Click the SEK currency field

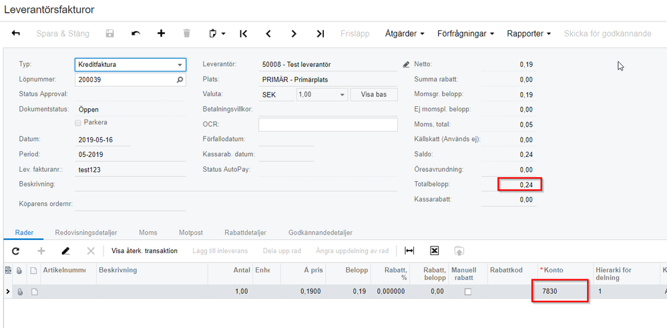[x=276, y=95]
